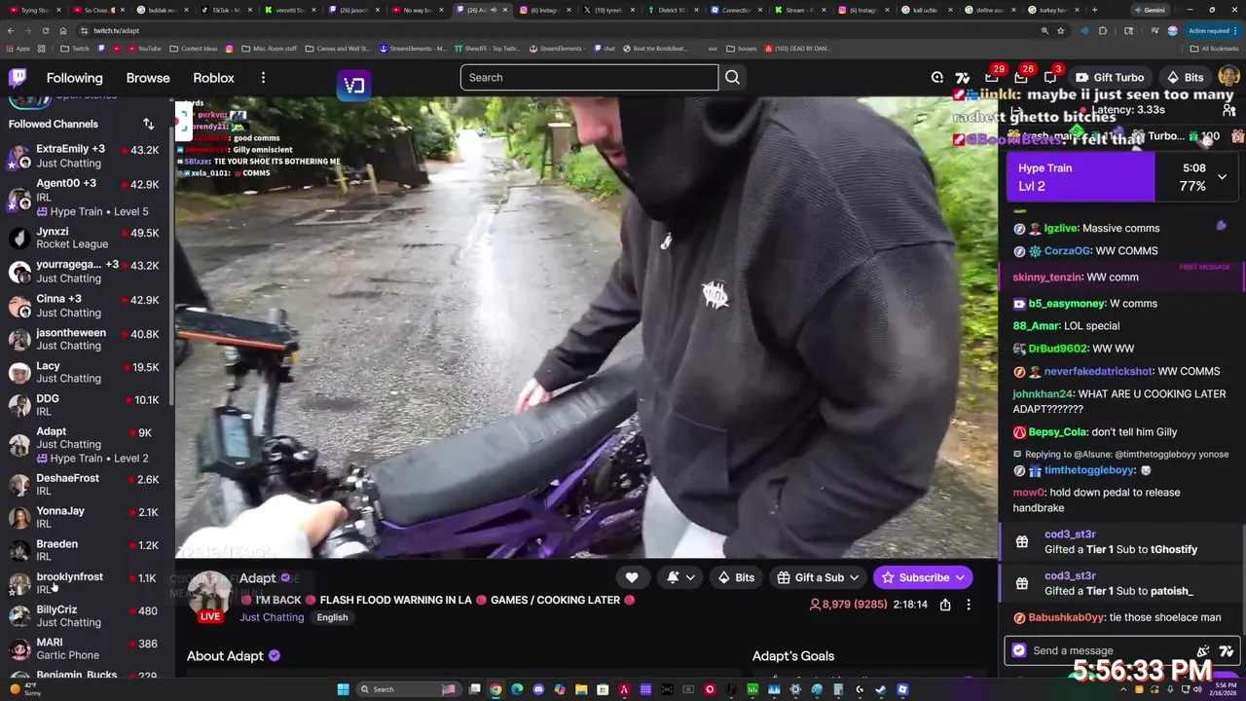Click chat username timthetoggleboyy
1246x701 pixels.
(1089, 470)
